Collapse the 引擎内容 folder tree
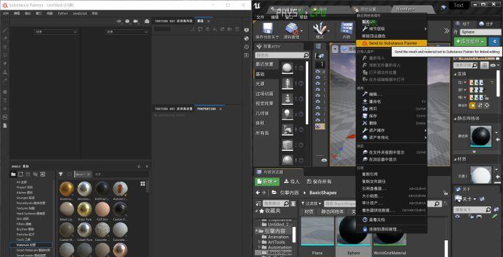The image size is (503, 257). point(257,231)
